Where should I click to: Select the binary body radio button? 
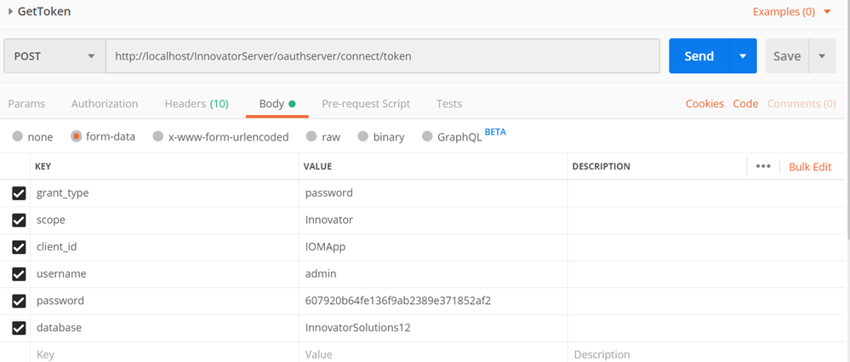click(362, 136)
